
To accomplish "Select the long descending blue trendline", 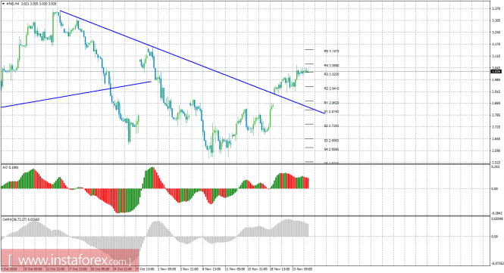I will click(x=193, y=62).
